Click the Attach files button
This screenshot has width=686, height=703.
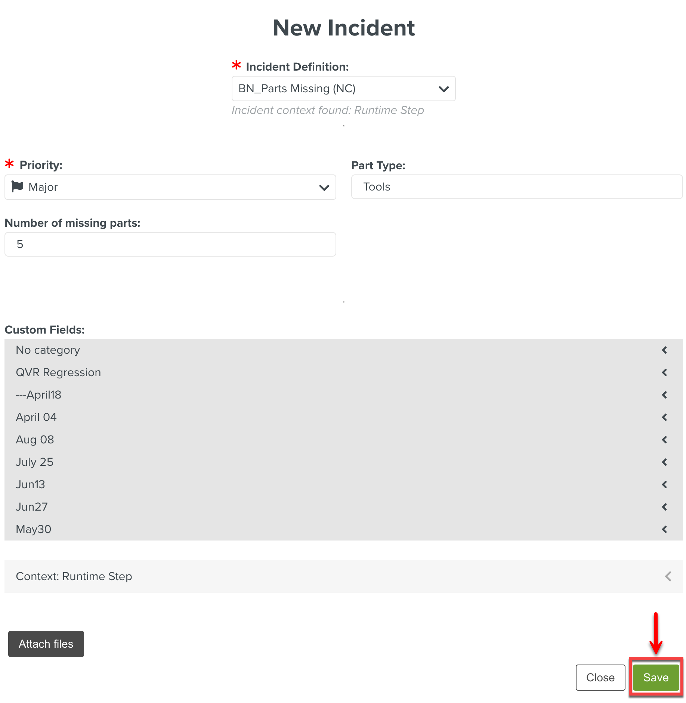click(x=46, y=644)
